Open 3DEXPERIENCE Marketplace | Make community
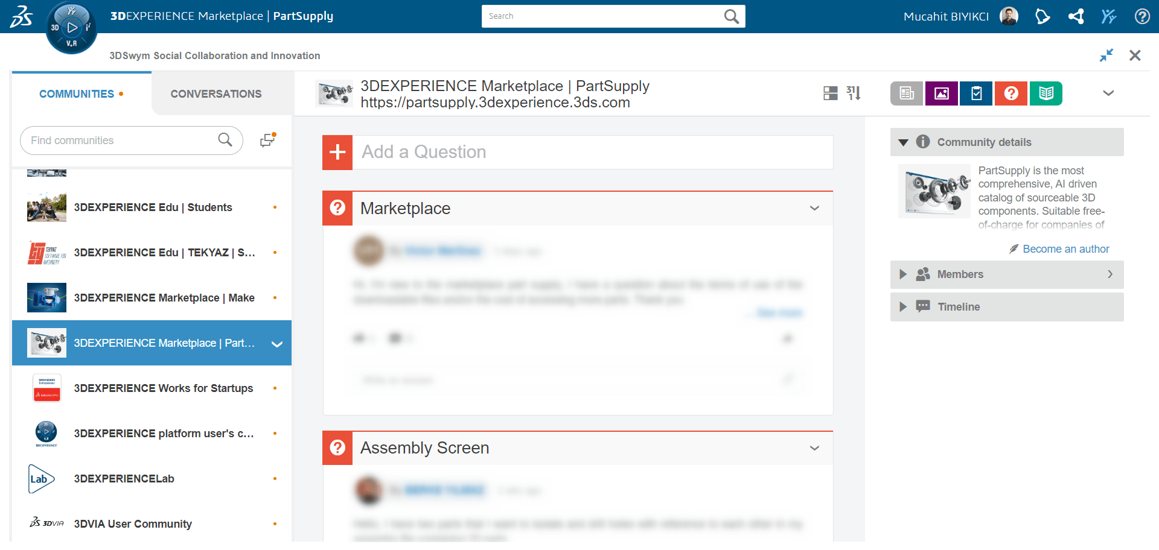Image resolution: width=1159 pixels, height=550 pixels. (152, 298)
